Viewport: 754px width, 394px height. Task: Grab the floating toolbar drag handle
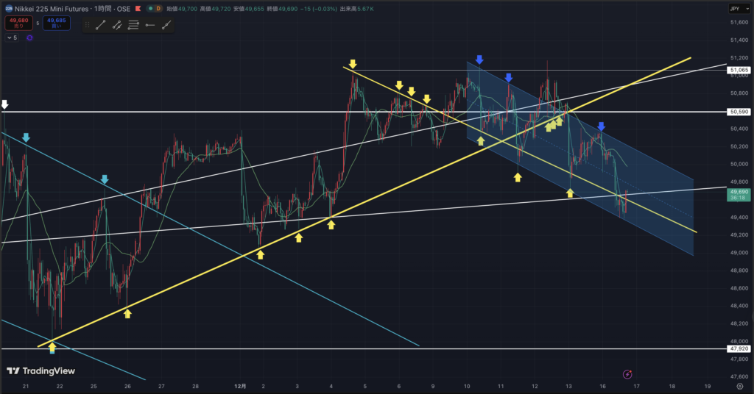pyautogui.click(x=87, y=24)
